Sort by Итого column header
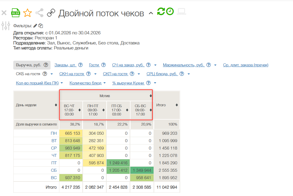Viewport: 293px width, 196px height. [x=177, y=105]
